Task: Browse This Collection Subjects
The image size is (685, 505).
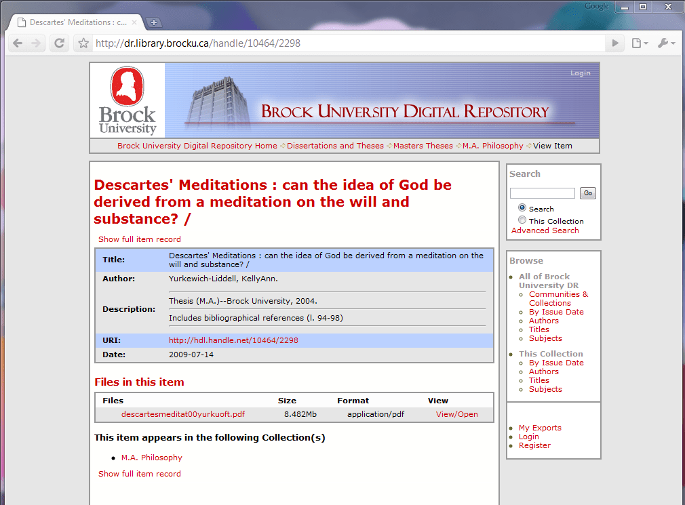Action: pyautogui.click(x=545, y=389)
